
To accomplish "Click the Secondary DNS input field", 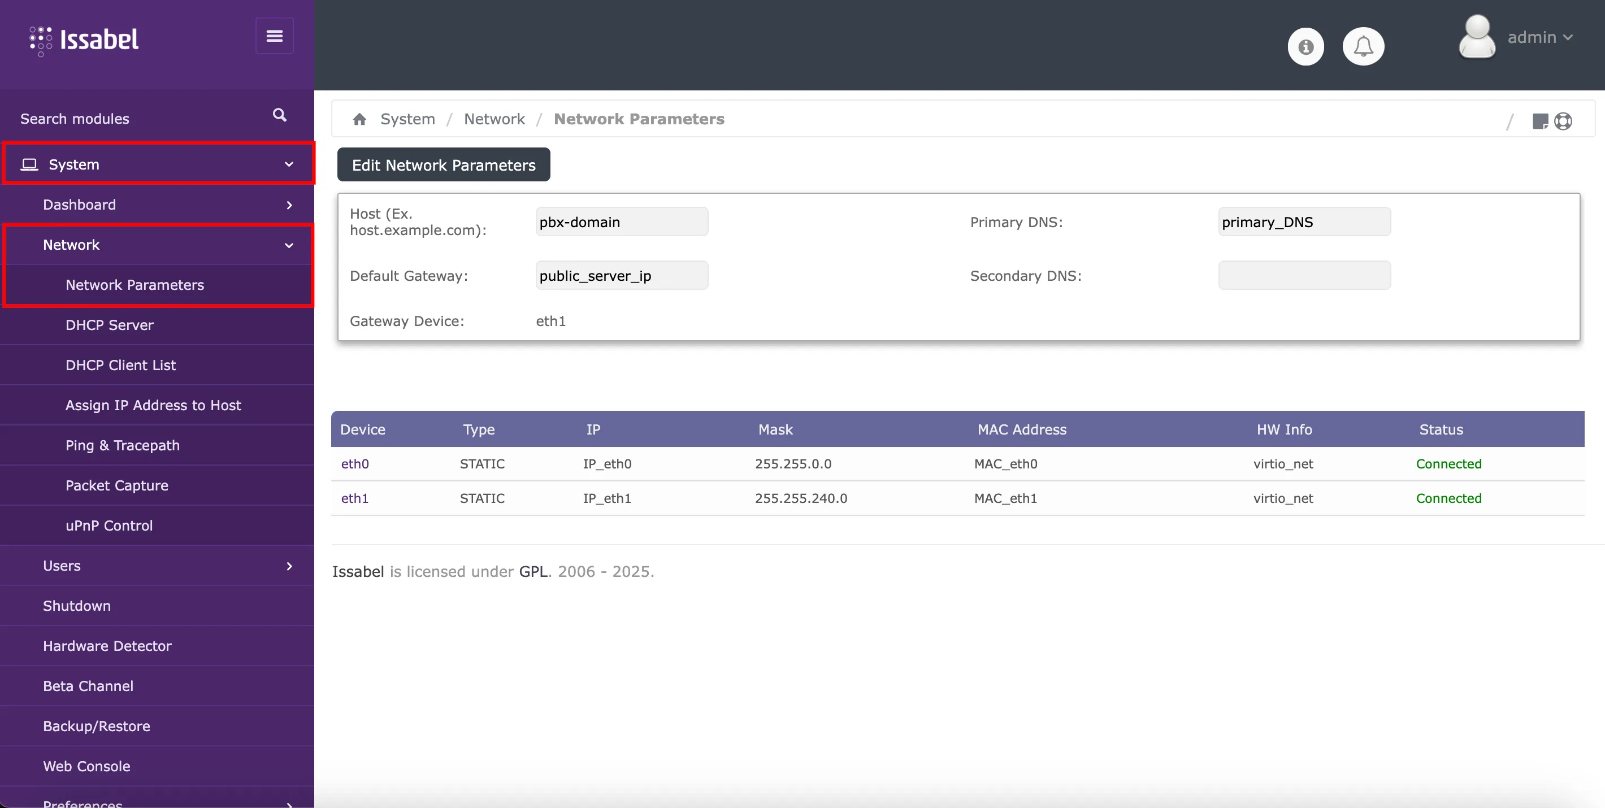I will pos(1304,275).
